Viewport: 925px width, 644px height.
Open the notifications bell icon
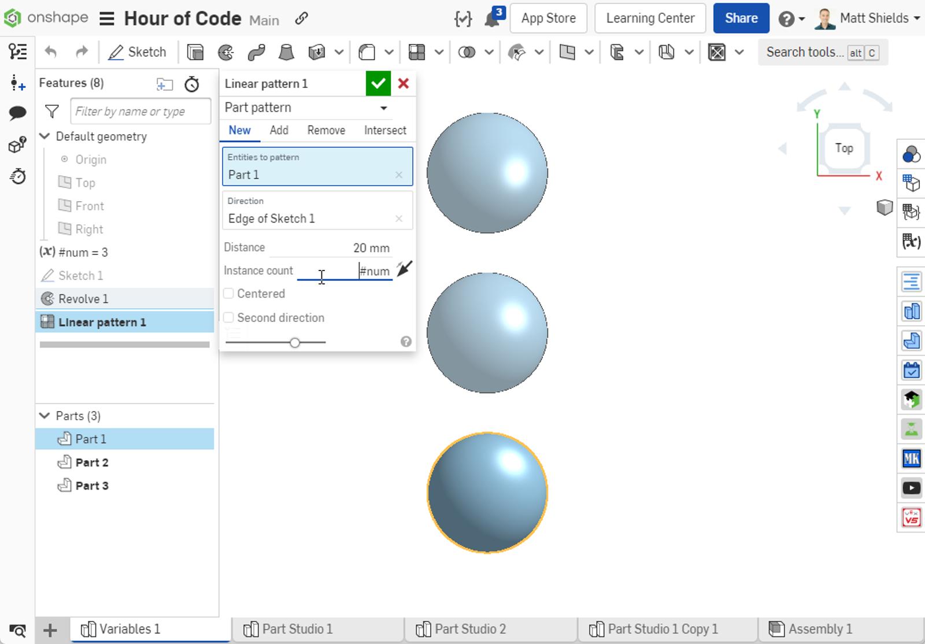[491, 19]
